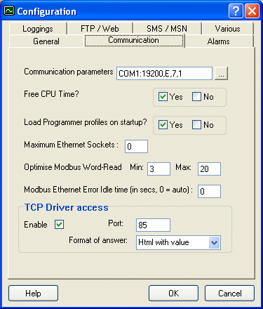Click the Communication parameters text field

tap(164, 74)
